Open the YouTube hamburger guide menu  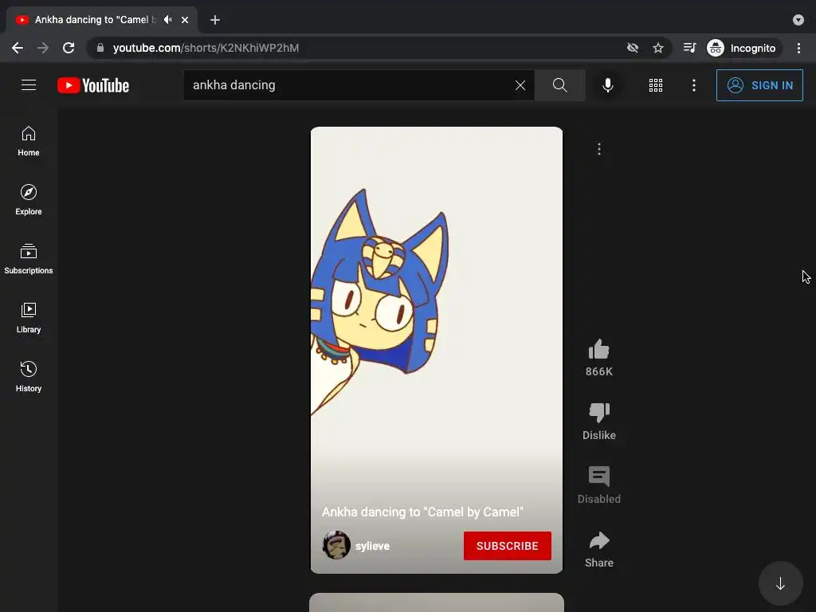click(29, 84)
